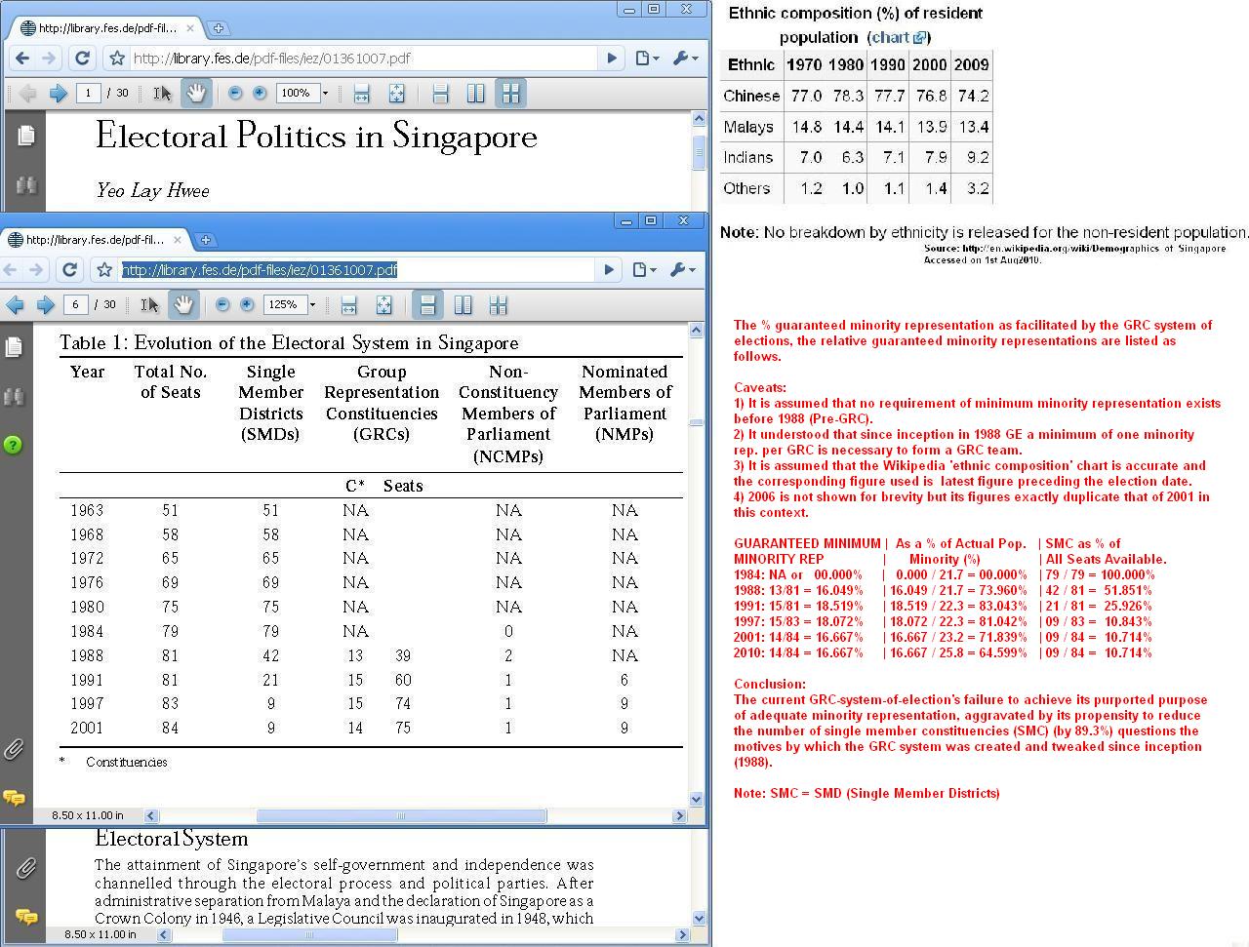This screenshot has width=1249, height=947.
Task: Open the Pages thumbnail panel in sidebar
Action: pyautogui.click(x=14, y=346)
